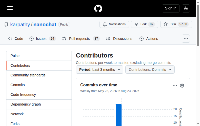Viewport: 200px width, 126px height.
Task: Click the Commits over time heading
Action: (99, 85)
